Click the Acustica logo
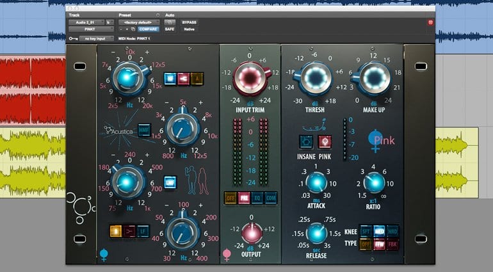Viewport: 493px width, 272px height. click(119, 131)
